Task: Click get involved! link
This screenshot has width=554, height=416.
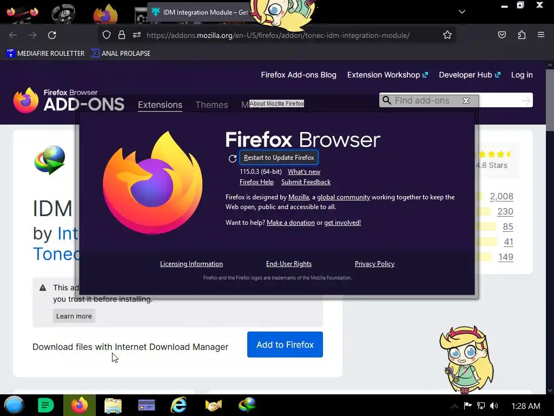Action: pyautogui.click(x=342, y=223)
